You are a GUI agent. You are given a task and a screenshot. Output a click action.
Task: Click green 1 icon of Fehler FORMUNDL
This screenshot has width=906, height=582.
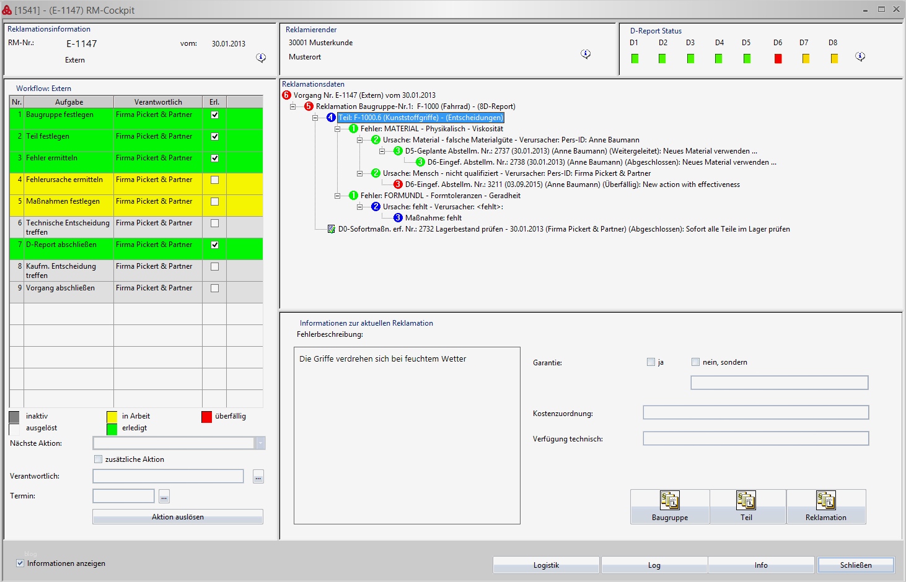pyautogui.click(x=353, y=196)
